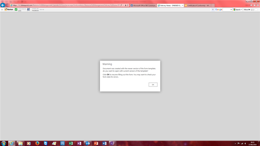260x146 pixels.
Task: Close the Norton toolbar with the X
Action: 2,10
